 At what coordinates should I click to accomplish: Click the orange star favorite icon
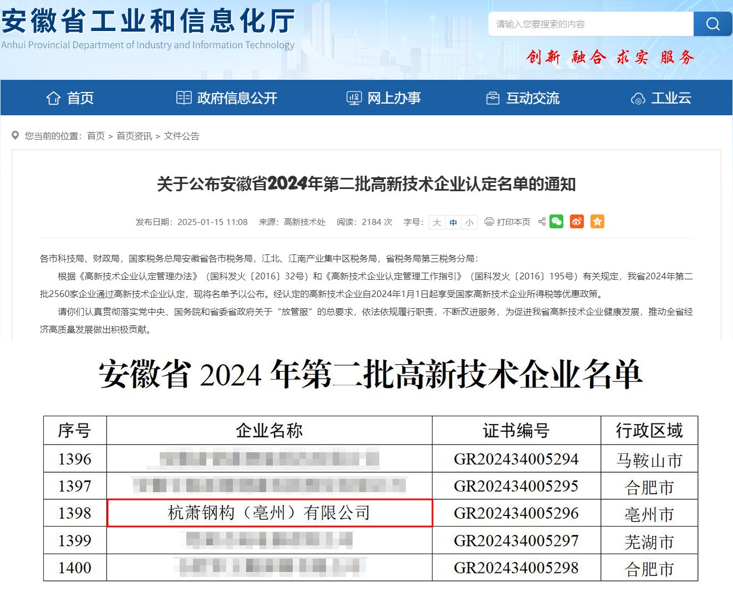pos(597,222)
